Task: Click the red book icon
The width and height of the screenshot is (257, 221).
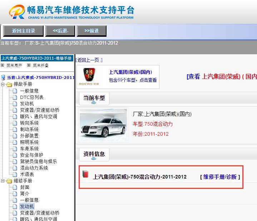Action: point(85,174)
